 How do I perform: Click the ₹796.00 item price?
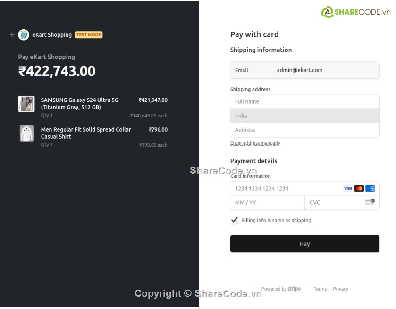pos(158,130)
